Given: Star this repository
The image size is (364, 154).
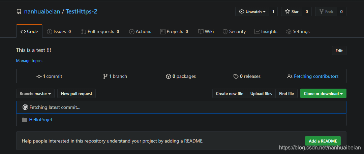Looking at the screenshot, I should click(x=292, y=11).
